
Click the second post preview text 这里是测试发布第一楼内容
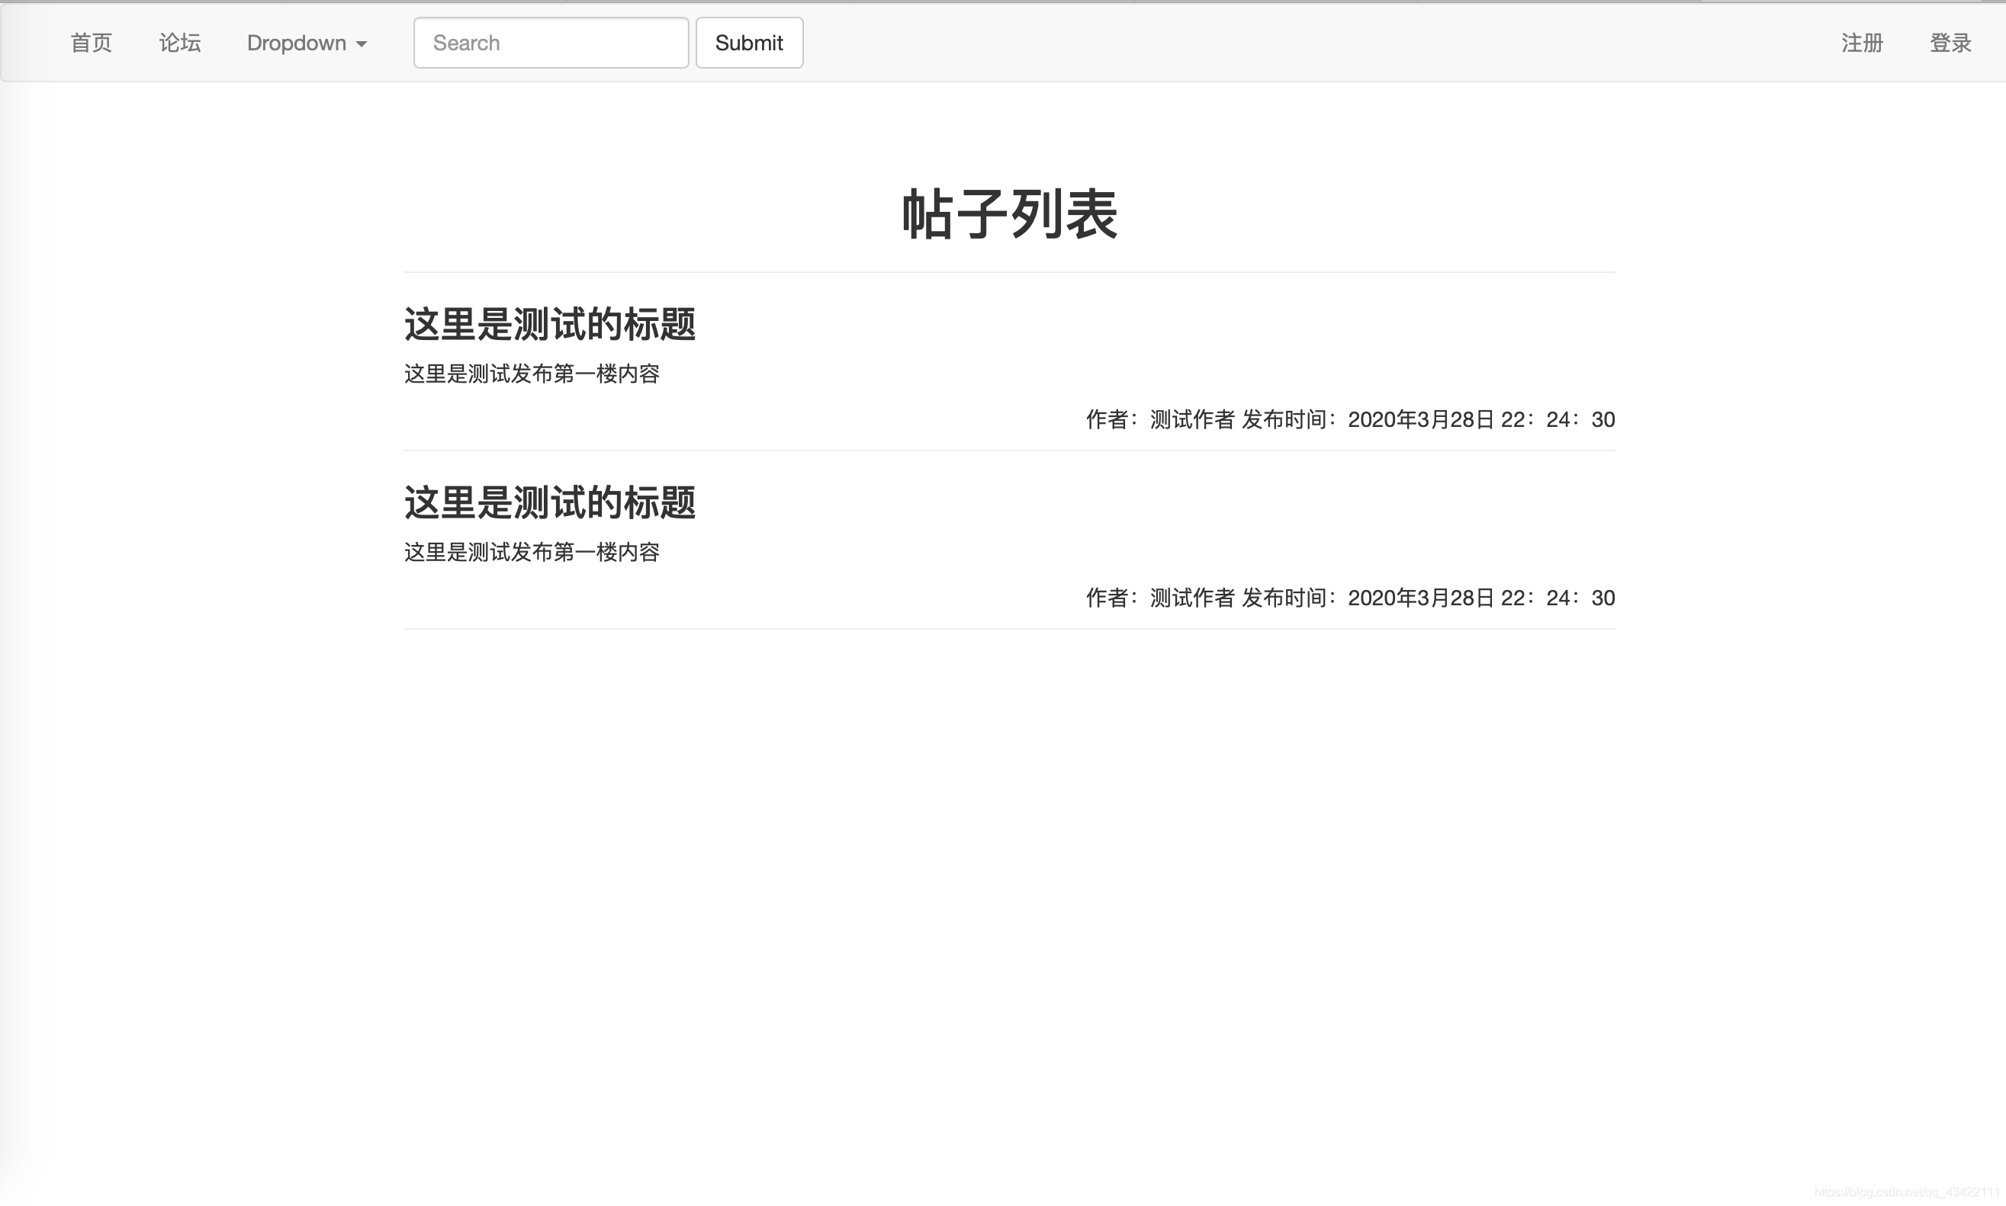click(532, 552)
